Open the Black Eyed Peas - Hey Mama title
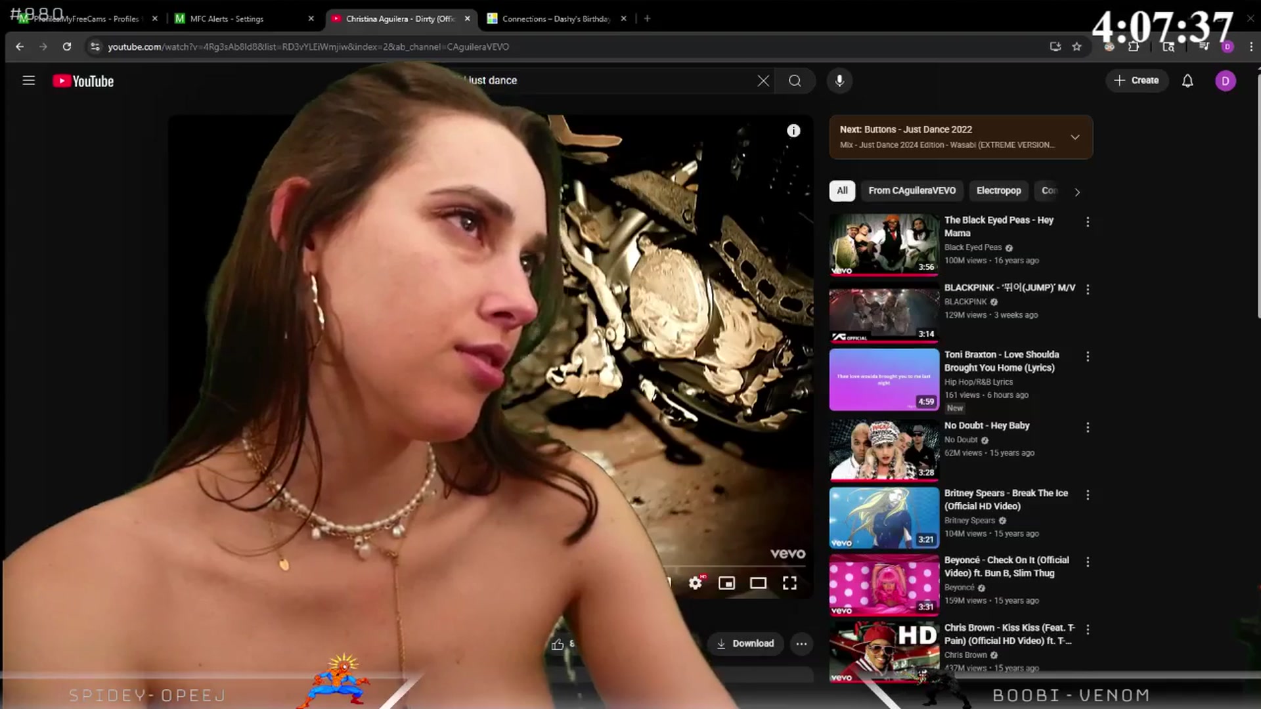Viewport: 1261px width, 709px height. 998,226
